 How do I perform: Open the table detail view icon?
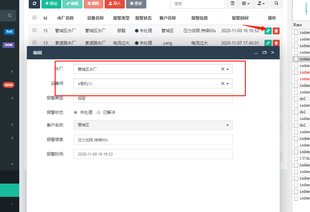point(232,3)
